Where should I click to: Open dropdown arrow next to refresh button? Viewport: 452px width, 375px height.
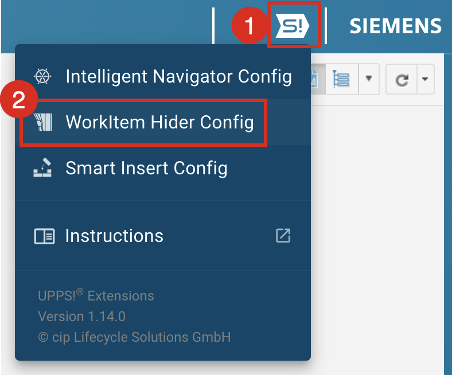point(425,80)
